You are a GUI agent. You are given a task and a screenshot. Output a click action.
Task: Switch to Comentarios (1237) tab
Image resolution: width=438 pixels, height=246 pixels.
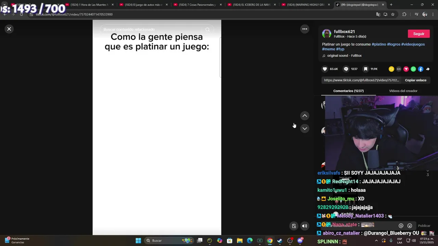click(348, 91)
